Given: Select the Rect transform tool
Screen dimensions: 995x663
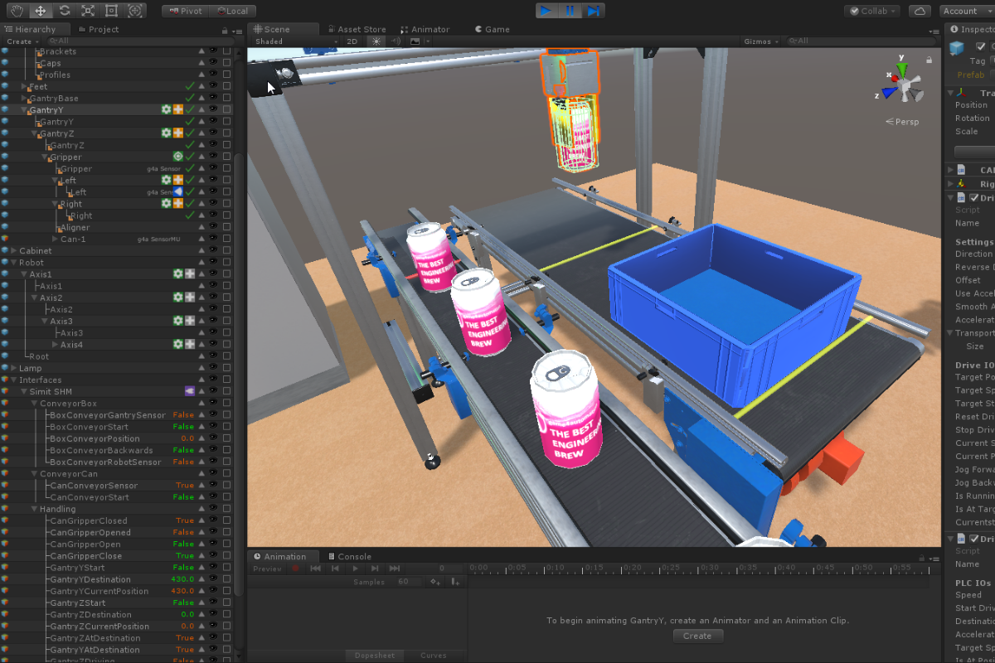Looking at the screenshot, I should click(110, 11).
